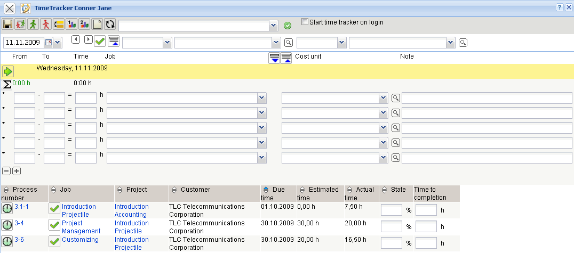Open the date picker dropdown next to 11.11.2009
The height and width of the screenshot is (253, 574).
[58, 42]
